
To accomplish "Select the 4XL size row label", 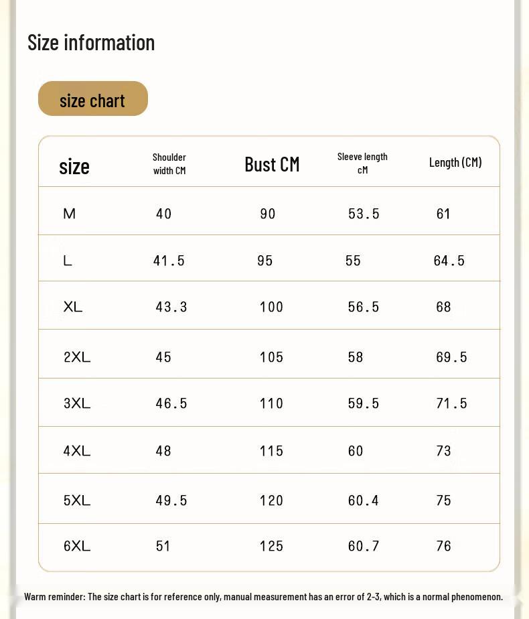I will (77, 451).
